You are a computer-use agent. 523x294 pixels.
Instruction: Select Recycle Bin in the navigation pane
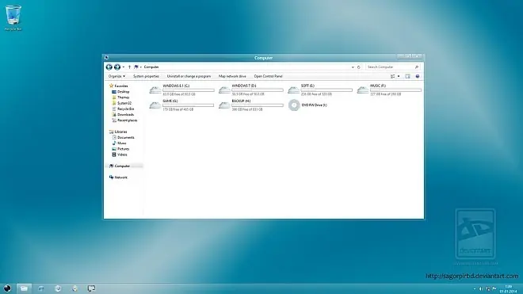coord(123,109)
